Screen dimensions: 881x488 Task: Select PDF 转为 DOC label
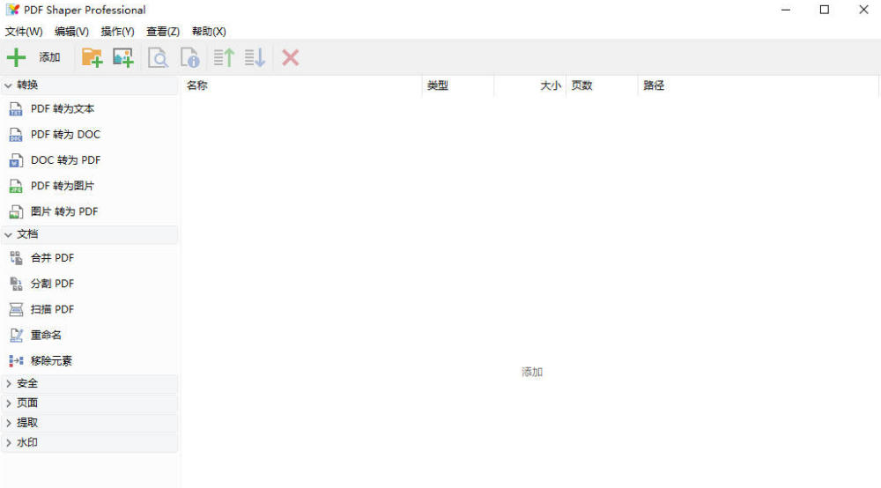pyautogui.click(x=65, y=135)
